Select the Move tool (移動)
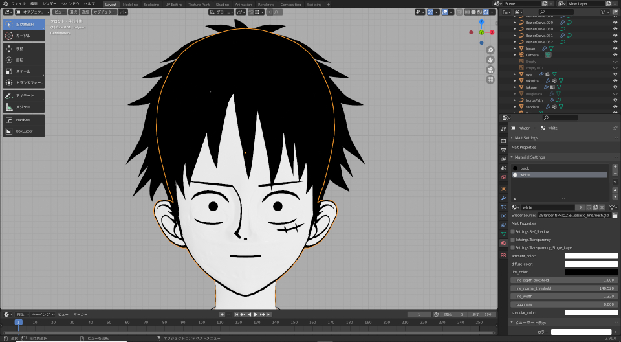621x342 pixels. 24,49
